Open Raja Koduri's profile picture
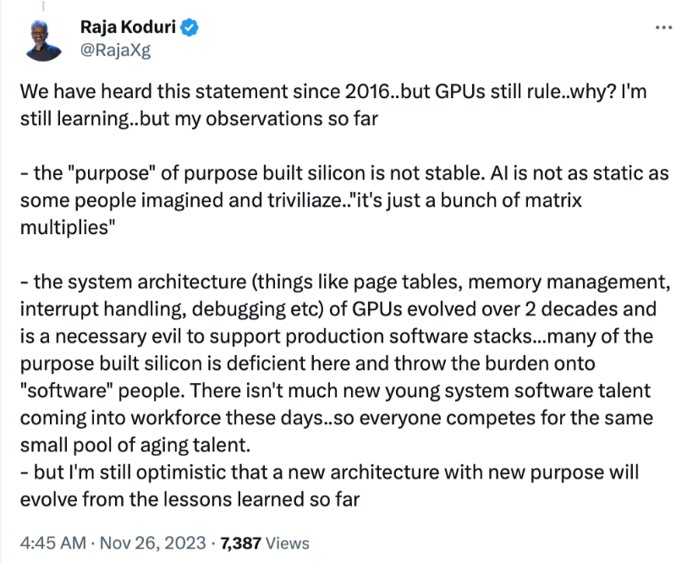Viewport: 687px width, 563px height. pos(42,38)
